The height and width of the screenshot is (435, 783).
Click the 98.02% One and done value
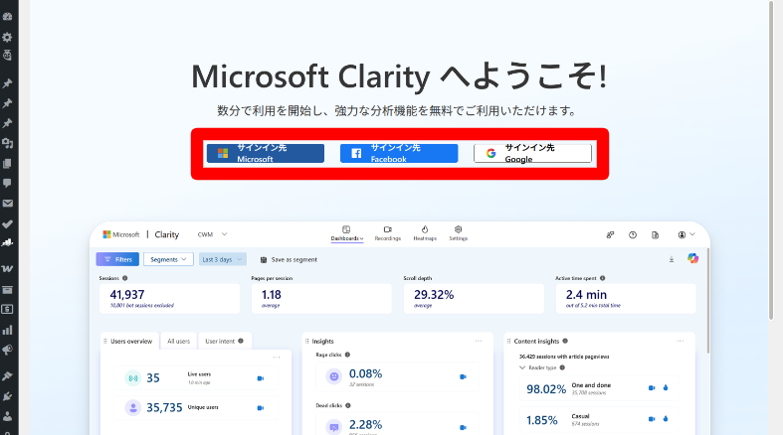tap(546, 389)
